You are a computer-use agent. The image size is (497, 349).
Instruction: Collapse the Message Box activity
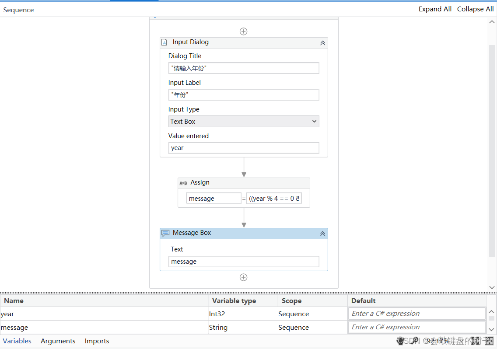coord(322,233)
